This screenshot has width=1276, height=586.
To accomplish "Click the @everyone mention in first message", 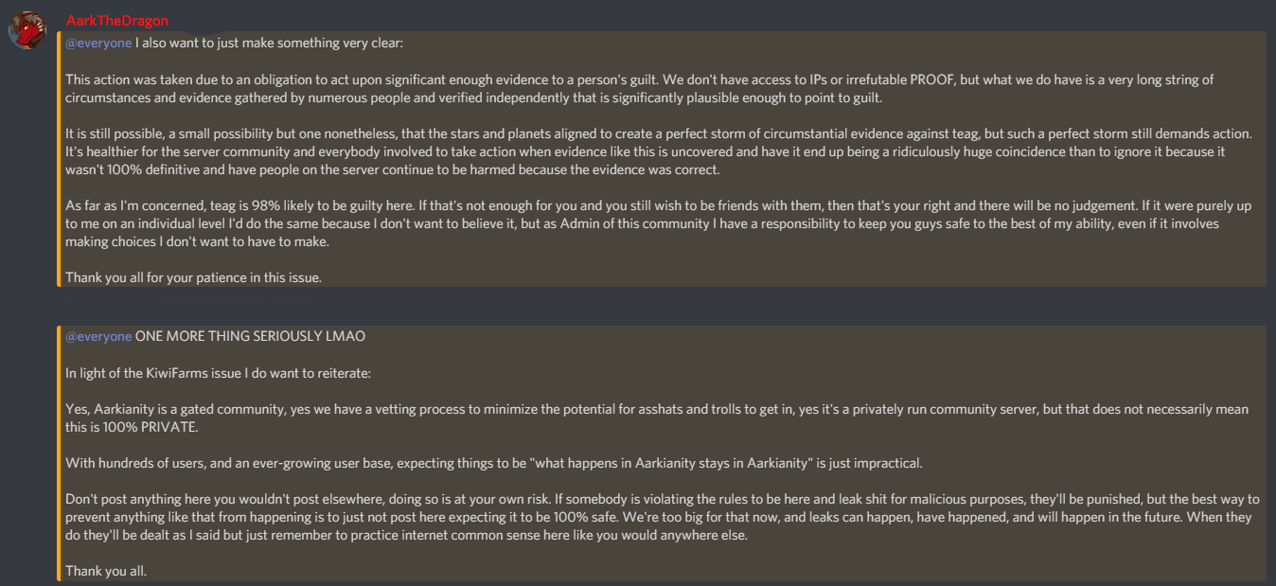I will point(98,43).
